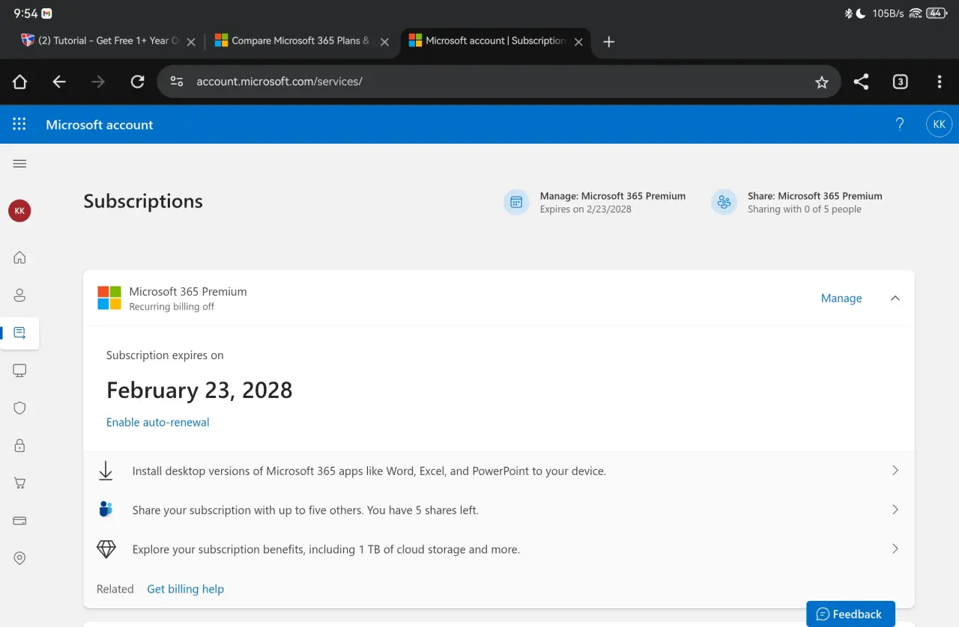Open the Your info person icon in the sidebar
Viewport: 959px width, 627px height.
19,296
